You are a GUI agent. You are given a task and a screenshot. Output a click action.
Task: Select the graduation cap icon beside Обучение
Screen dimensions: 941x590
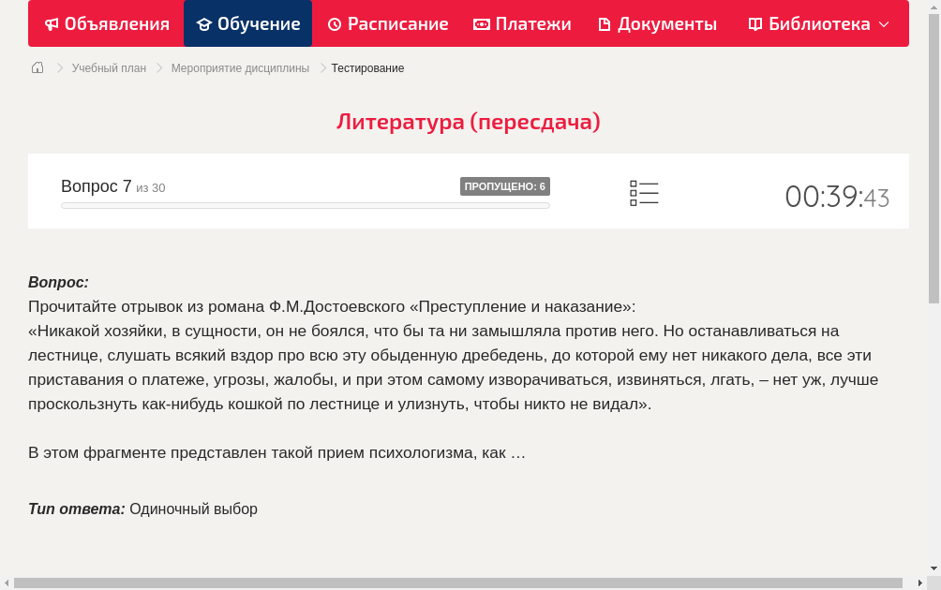click(x=205, y=23)
